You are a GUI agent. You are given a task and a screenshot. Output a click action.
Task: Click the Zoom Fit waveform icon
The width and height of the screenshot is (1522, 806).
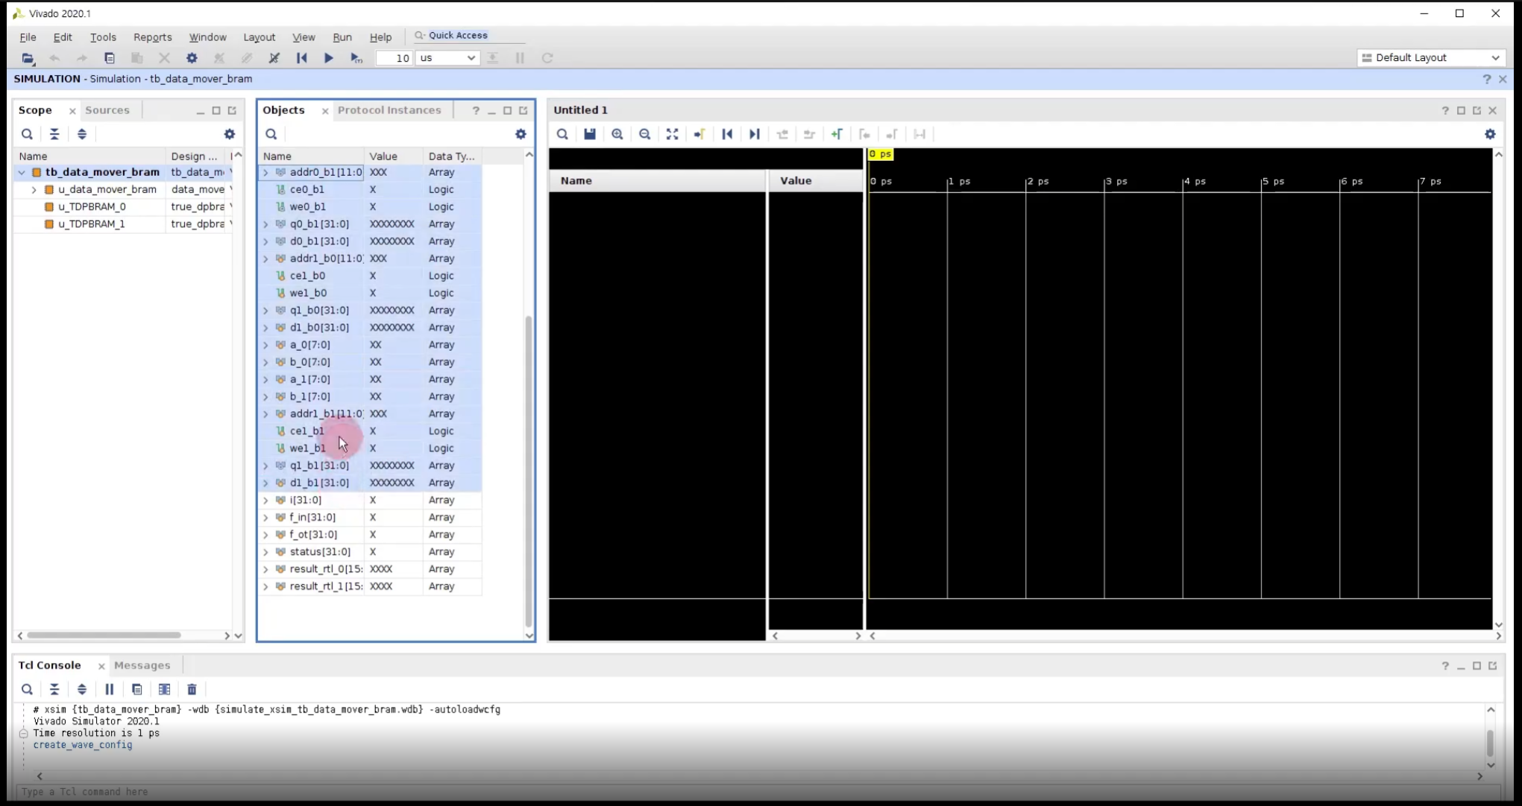click(672, 134)
